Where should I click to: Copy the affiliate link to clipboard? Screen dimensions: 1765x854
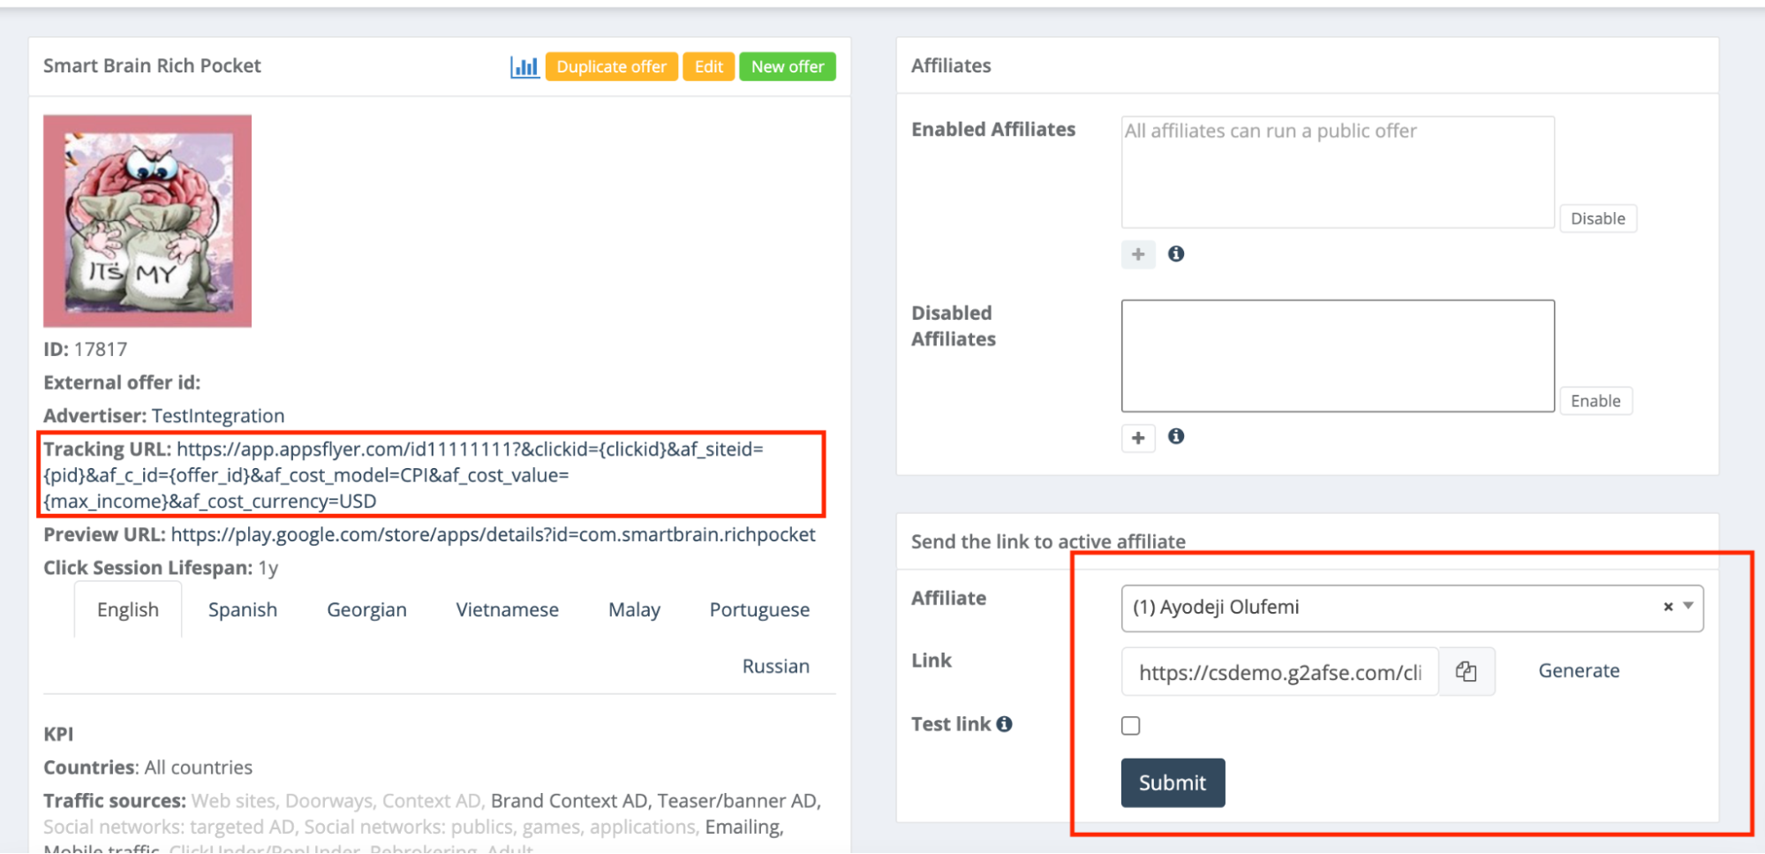1467,672
